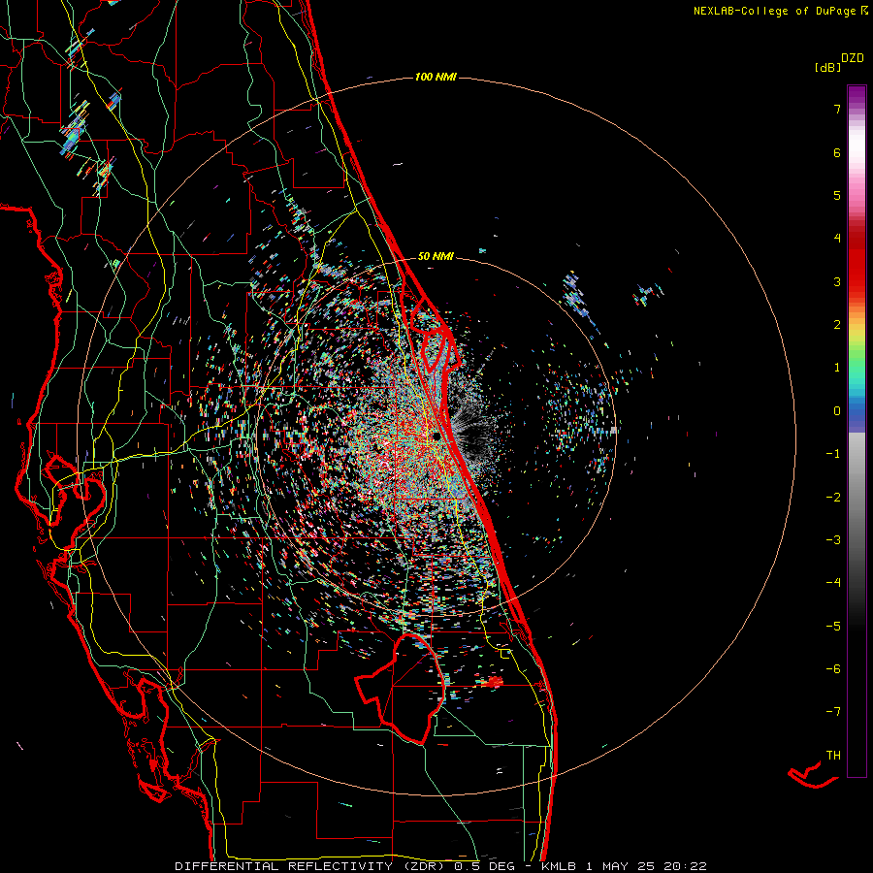The width and height of the screenshot is (873, 873).
Task: Click the 4 value on the color scale
Action: pos(837,239)
